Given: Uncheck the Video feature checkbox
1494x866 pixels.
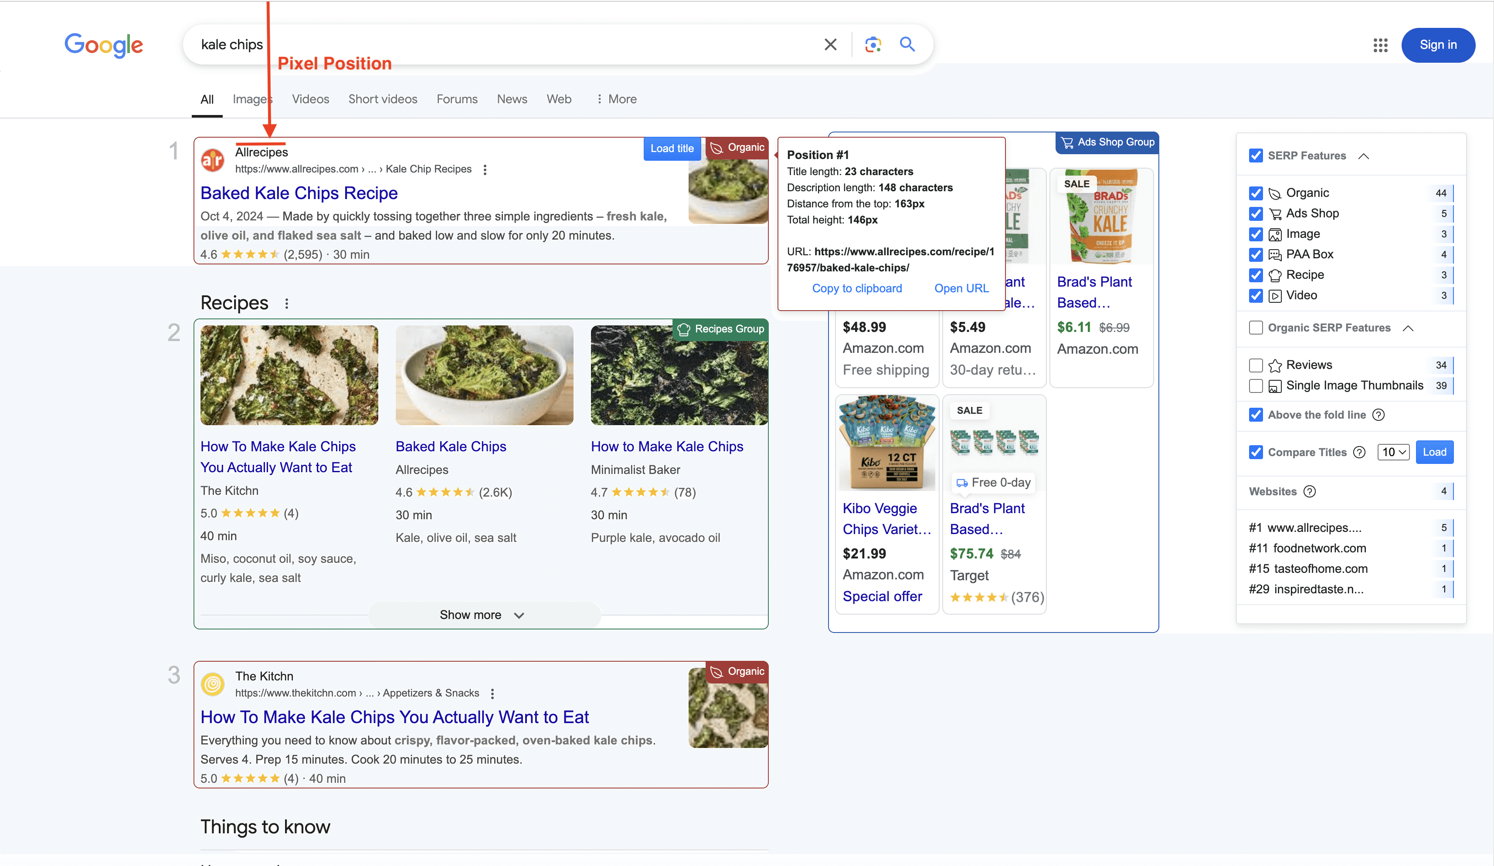Looking at the screenshot, I should [x=1256, y=295].
